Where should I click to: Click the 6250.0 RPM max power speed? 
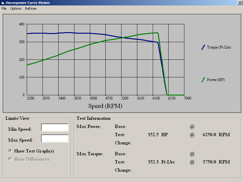pos(216,135)
